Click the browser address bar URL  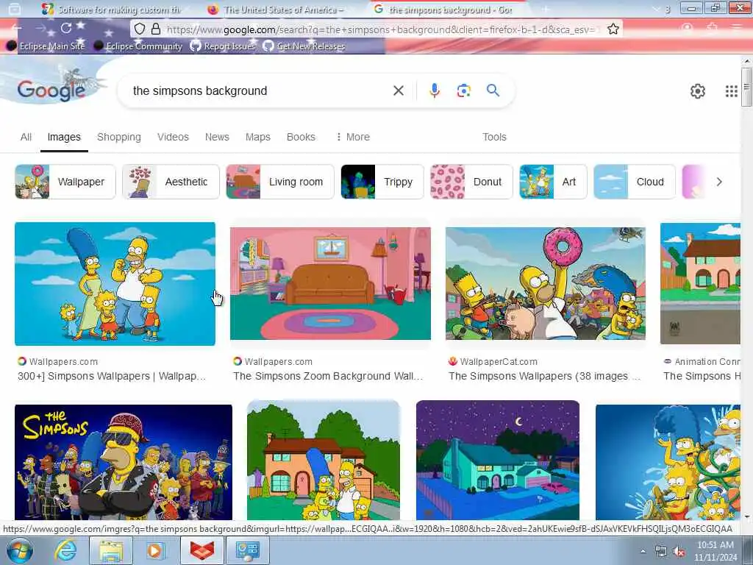382,29
